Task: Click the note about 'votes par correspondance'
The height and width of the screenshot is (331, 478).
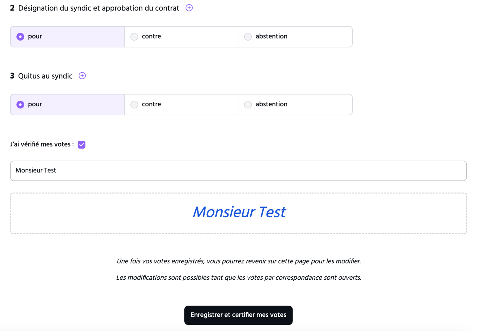Action: pos(239,278)
